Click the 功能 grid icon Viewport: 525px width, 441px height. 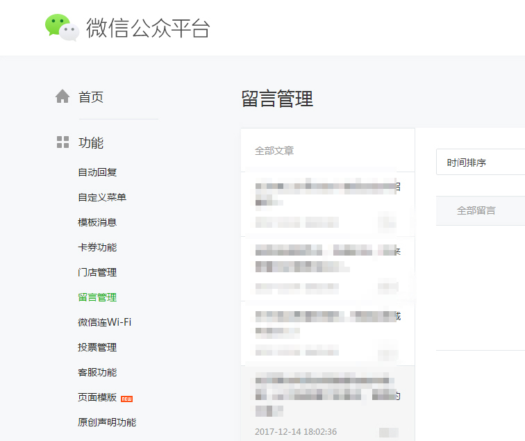coord(62,142)
